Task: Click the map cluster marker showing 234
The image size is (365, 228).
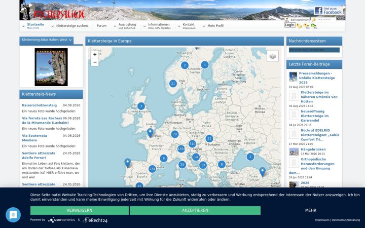Action: click(x=152, y=169)
